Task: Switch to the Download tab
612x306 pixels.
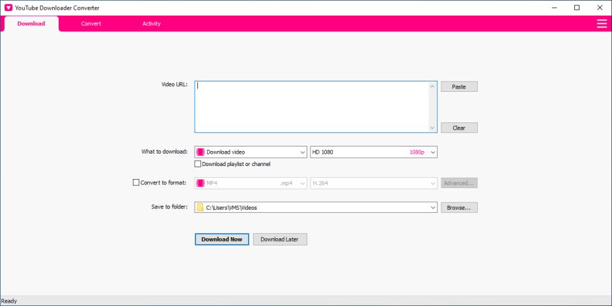Action: (x=31, y=23)
